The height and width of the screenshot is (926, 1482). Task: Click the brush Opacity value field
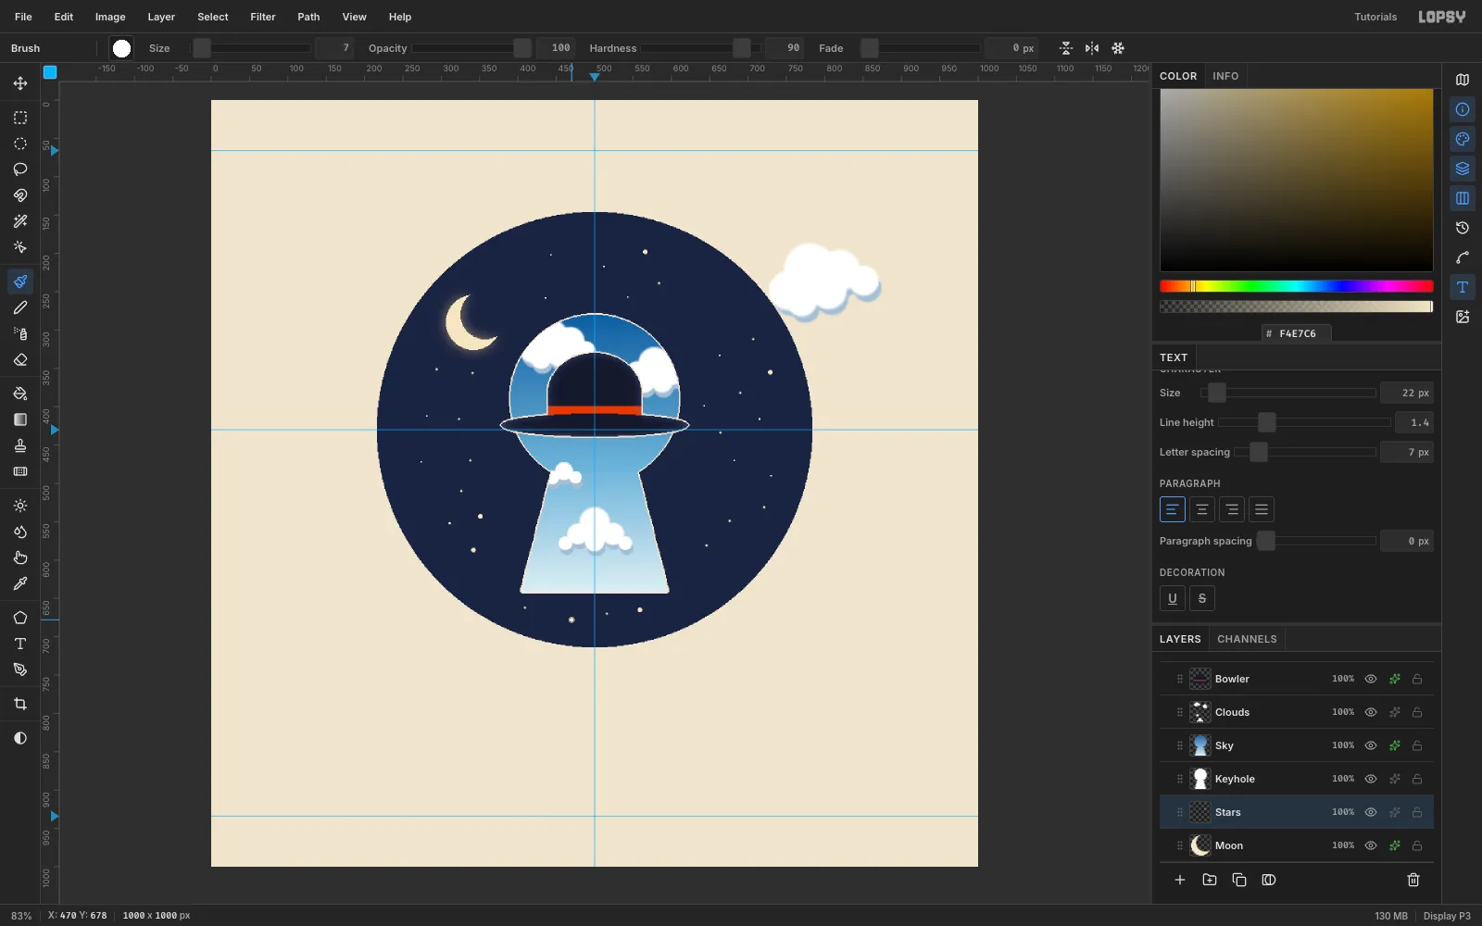pyautogui.click(x=556, y=48)
